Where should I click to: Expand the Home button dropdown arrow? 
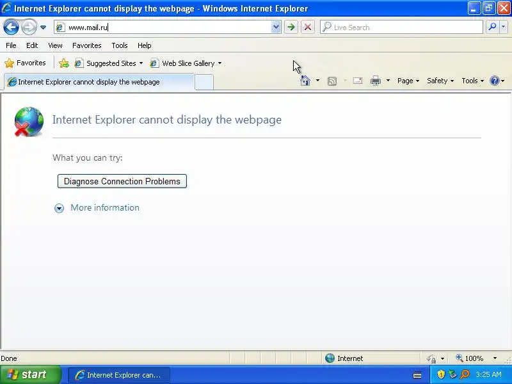[x=317, y=81]
